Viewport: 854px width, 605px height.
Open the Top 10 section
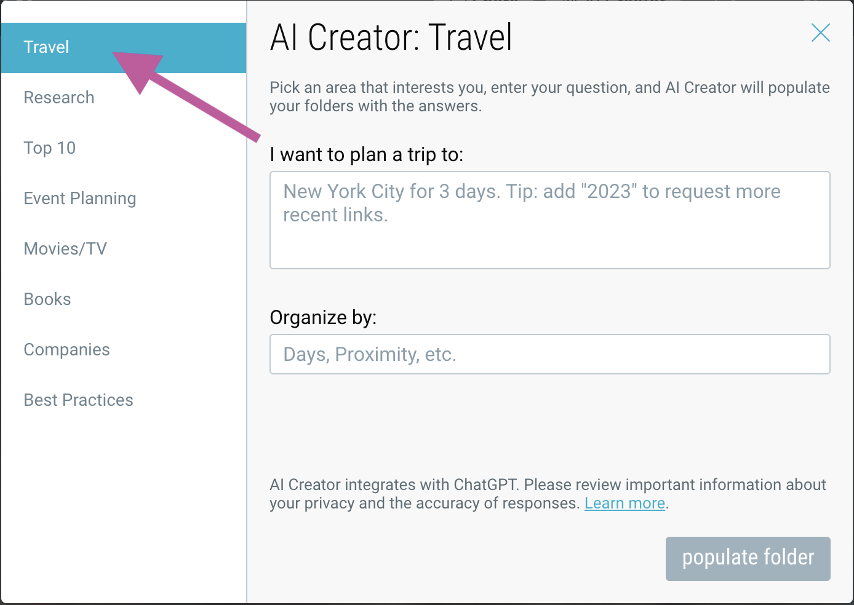(49, 148)
